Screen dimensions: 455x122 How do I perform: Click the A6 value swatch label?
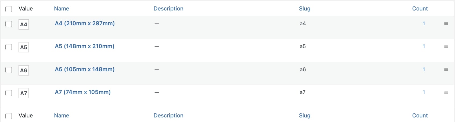click(x=24, y=70)
